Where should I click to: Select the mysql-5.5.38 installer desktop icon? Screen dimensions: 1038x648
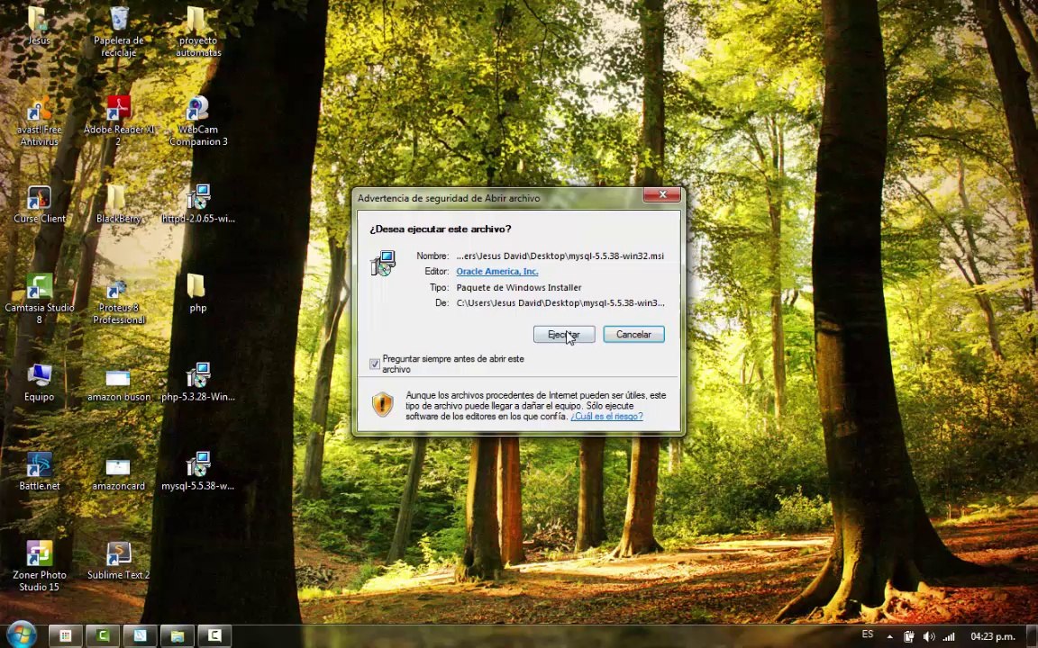(x=198, y=472)
